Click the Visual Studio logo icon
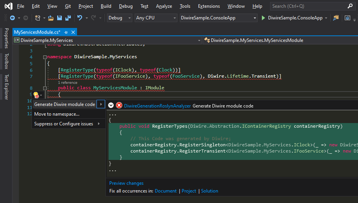This screenshot has width=358, height=203. (x=9, y=6)
